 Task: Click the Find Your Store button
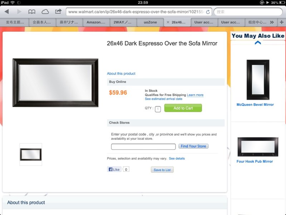point(193,146)
